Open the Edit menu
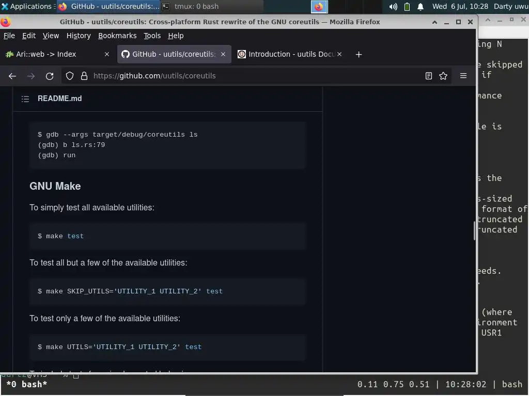The width and height of the screenshot is (529, 396). click(29, 36)
